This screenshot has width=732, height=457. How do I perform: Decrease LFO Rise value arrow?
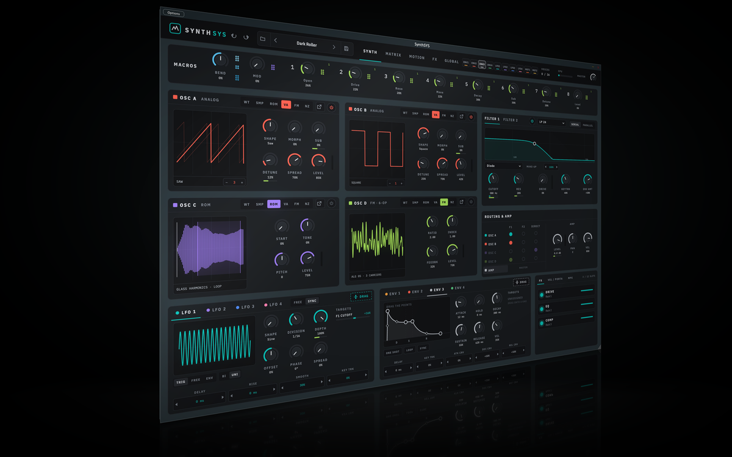(x=232, y=396)
